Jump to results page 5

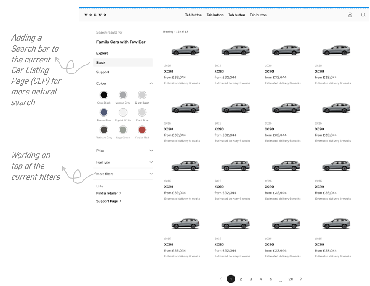tap(271, 279)
